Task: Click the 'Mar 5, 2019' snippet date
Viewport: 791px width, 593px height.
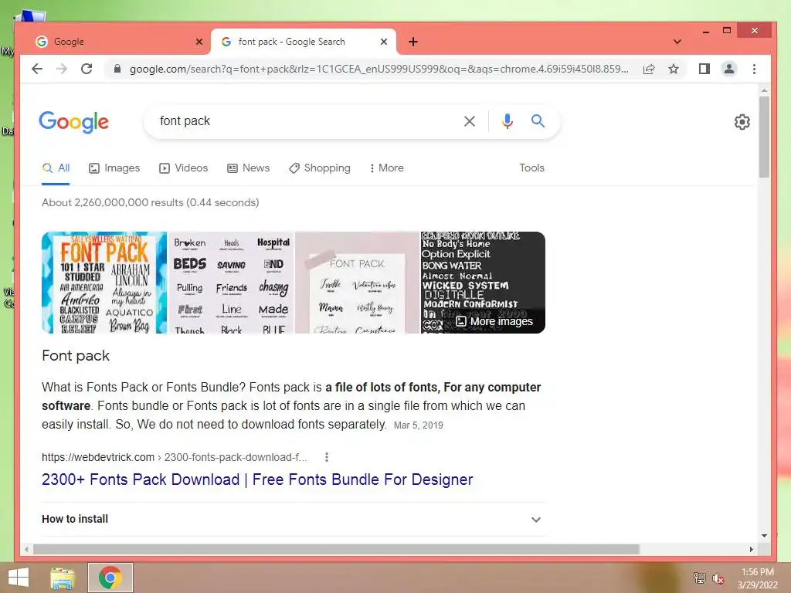Action: point(418,425)
